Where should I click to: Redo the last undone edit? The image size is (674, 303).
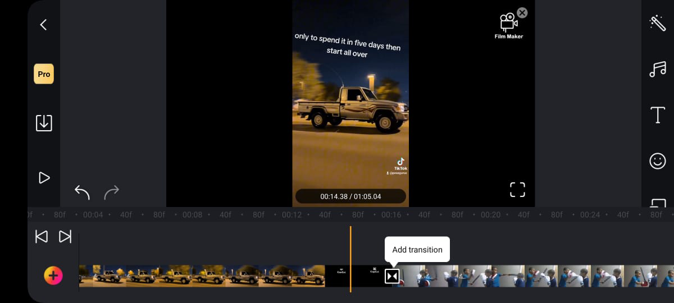point(112,192)
